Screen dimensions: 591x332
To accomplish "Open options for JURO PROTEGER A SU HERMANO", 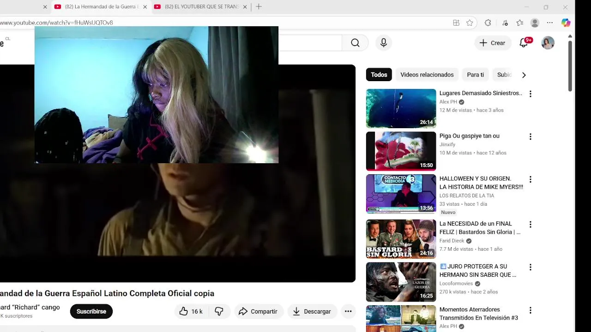I will (530, 267).
